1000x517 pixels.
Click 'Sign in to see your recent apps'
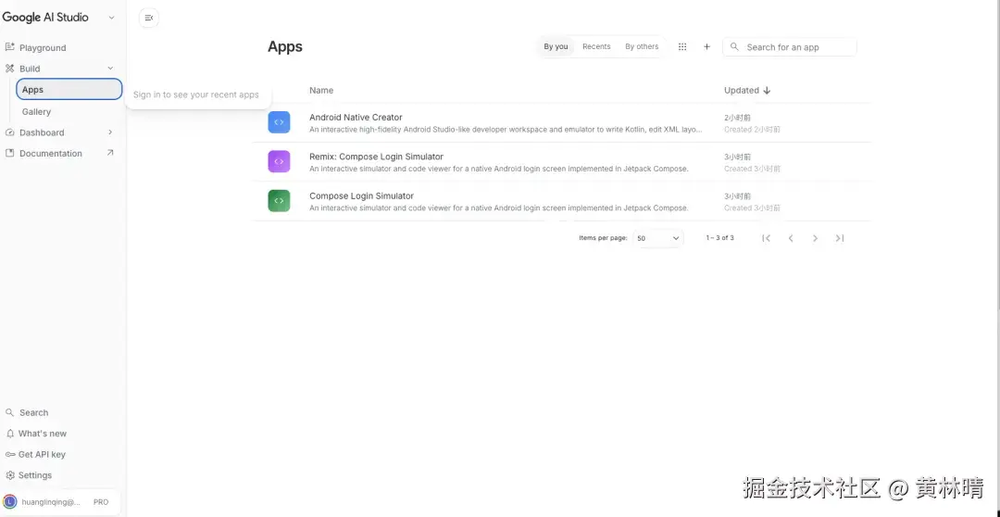tap(195, 95)
